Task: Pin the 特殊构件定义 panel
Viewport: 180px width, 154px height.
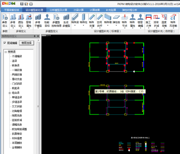Action: tap(34, 36)
